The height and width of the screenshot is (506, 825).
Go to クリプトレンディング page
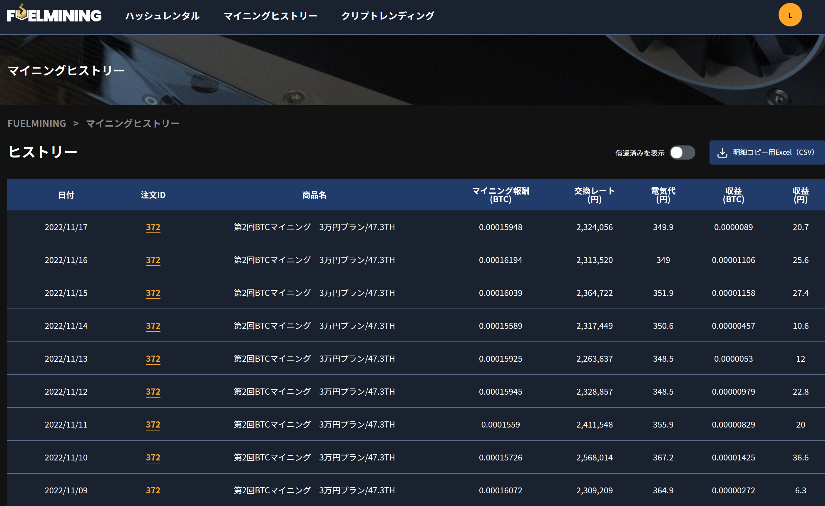pyautogui.click(x=387, y=16)
